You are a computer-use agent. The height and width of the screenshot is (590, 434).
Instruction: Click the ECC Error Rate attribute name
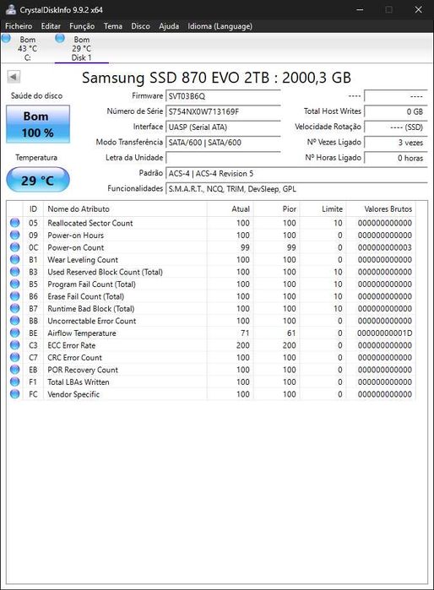tap(71, 345)
